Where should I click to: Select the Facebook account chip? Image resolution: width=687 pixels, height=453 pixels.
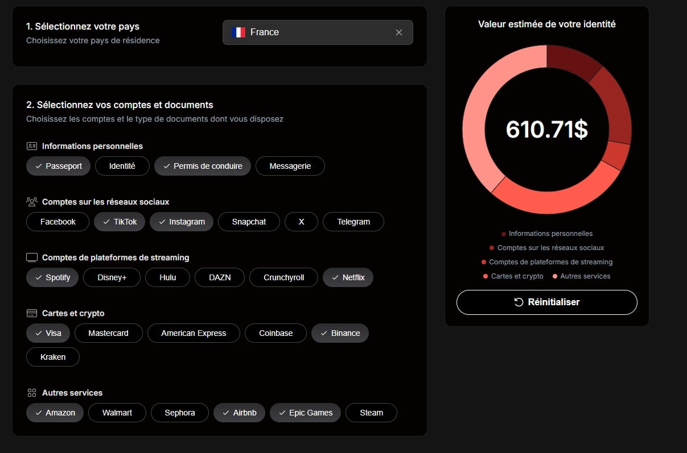(57, 222)
